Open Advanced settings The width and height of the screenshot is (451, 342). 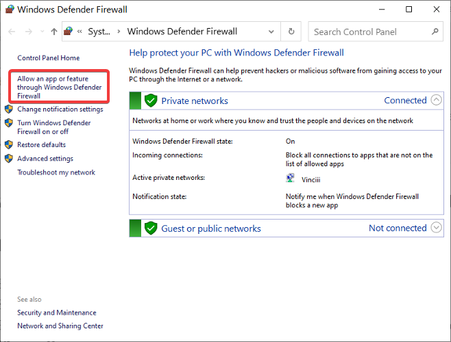(x=45, y=159)
